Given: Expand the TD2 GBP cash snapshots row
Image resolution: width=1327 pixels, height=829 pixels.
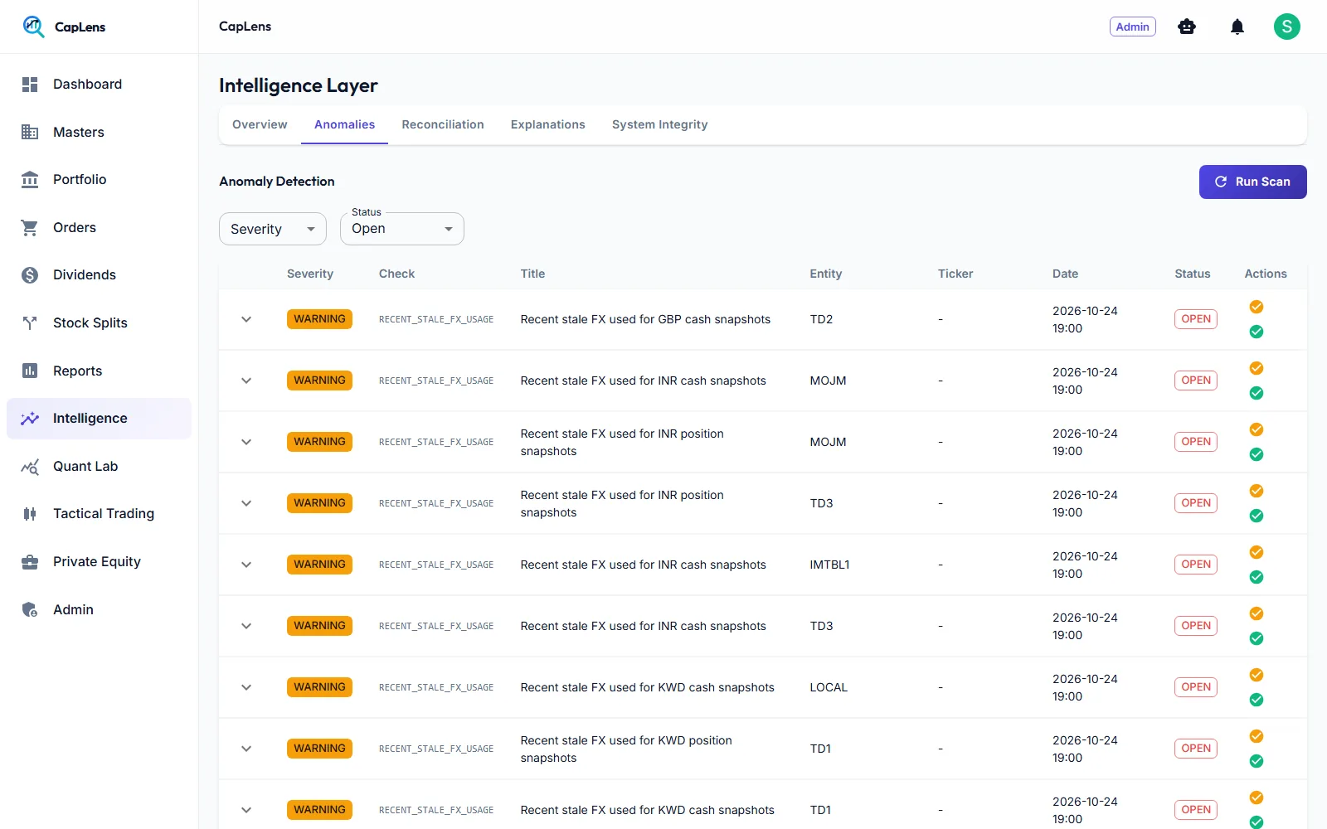Looking at the screenshot, I should pyautogui.click(x=246, y=319).
